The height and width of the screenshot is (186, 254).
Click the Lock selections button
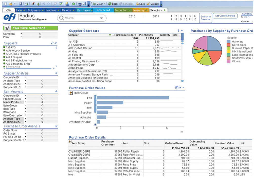[140, 4]
